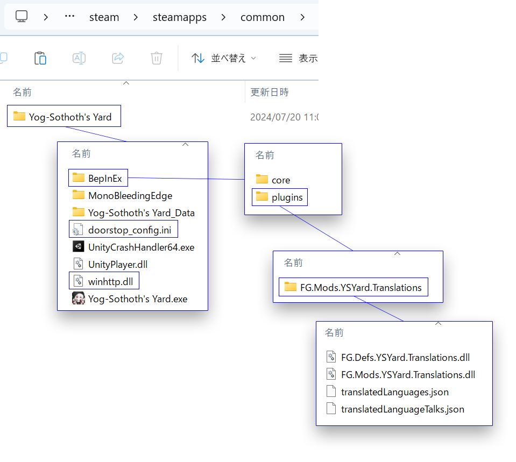Click the delete trash can icon
The image size is (516, 462).
click(157, 58)
